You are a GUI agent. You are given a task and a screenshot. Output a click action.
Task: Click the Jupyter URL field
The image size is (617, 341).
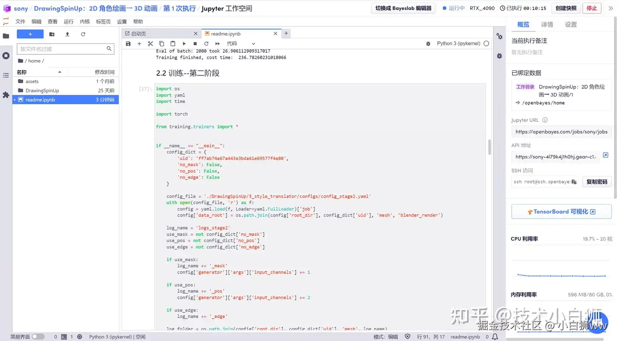click(x=561, y=132)
